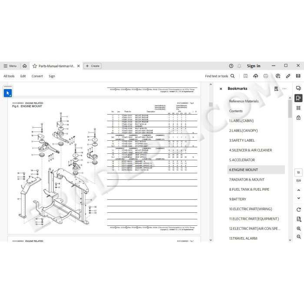Image resolution: width=304 pixels, height=304 pixels.
Task: Open the Edit menu
Action: [23, 76]
